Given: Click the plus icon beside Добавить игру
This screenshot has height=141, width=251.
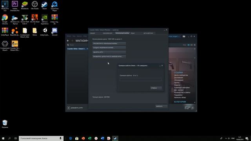Looking at the screenshot, I should tap(69, 108).
